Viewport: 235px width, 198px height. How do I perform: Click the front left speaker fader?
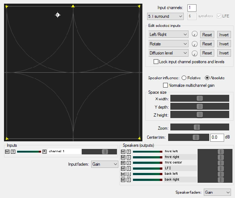click(215, 152)
